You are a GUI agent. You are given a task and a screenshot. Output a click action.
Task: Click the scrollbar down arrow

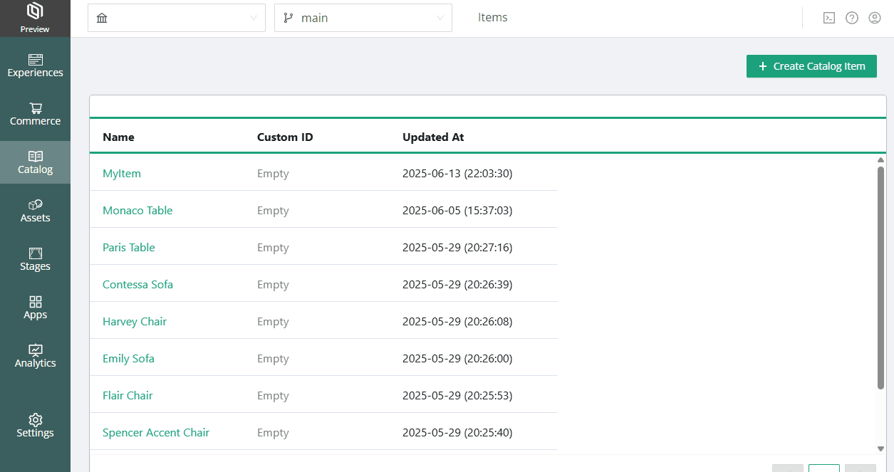click(x=880, y=449)
